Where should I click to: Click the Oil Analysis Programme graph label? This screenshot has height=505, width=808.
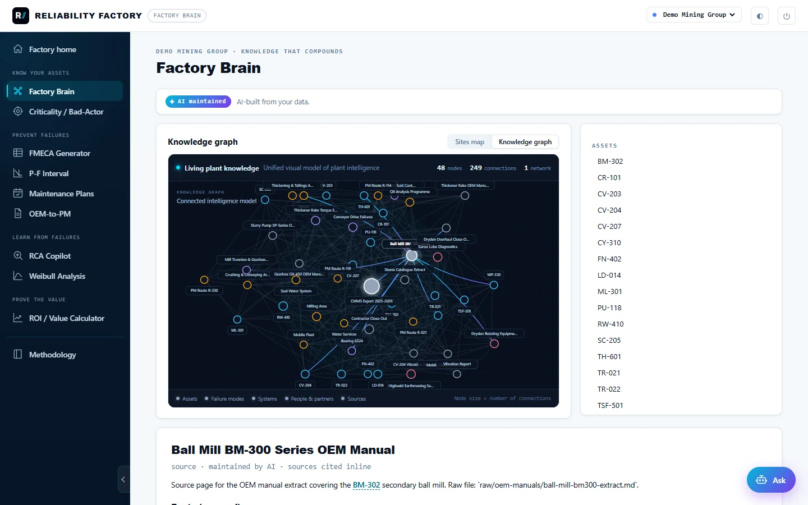click(x=410, y=192)
